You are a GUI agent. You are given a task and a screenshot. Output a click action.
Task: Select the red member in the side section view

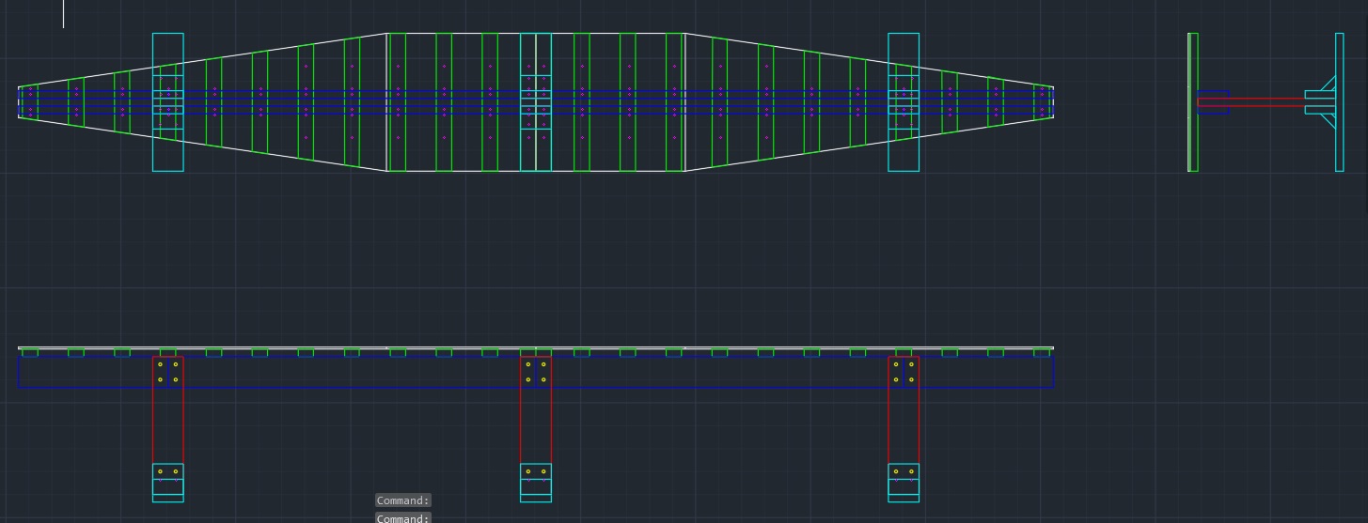click(x=1251, y=102)
